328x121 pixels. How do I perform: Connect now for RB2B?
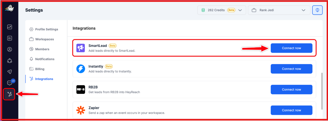point(291,89)
